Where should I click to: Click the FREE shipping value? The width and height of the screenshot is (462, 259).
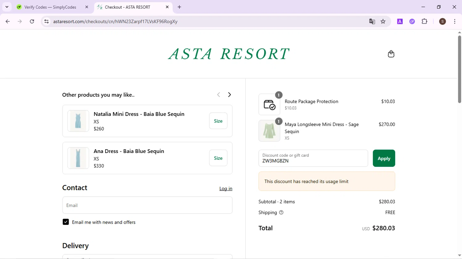click(390, 212)
